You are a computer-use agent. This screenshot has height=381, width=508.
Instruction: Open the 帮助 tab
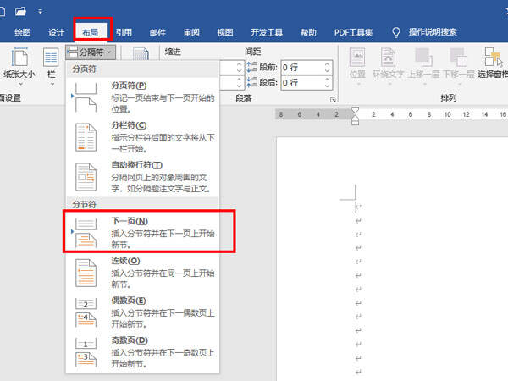click(x=308, y=32)
